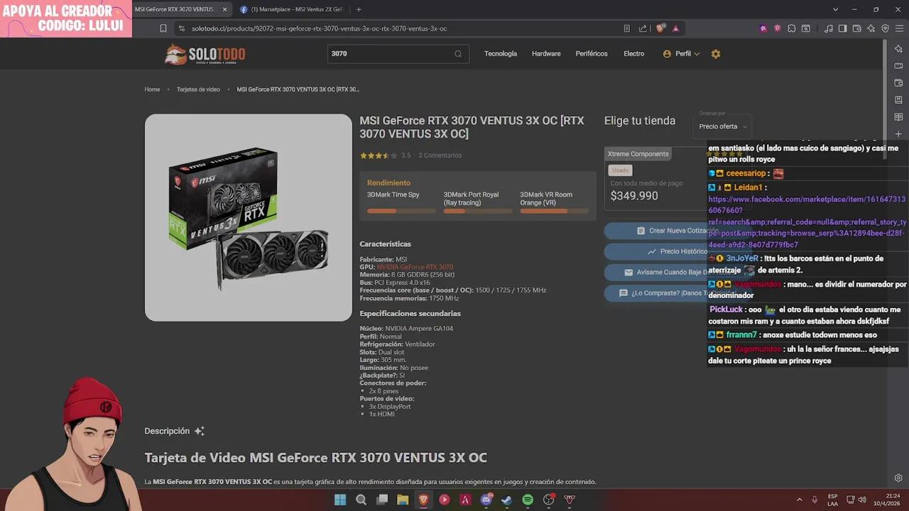Click the 3DMark Port Royal score bar
The image size is (909, 511).
point(478,211)
